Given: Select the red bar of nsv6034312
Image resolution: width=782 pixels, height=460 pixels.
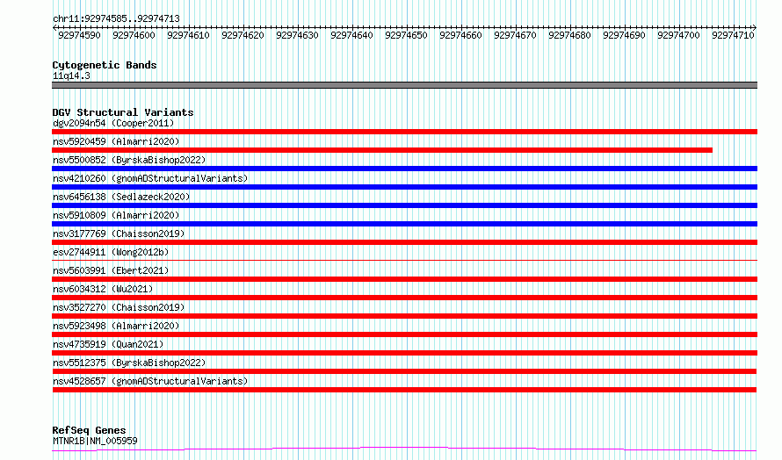Looking at the screenshot, I should tap(404, 298).
